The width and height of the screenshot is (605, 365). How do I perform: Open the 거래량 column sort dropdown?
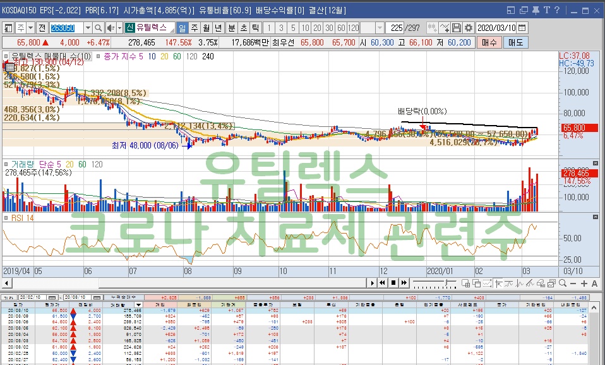pos(138,305)
